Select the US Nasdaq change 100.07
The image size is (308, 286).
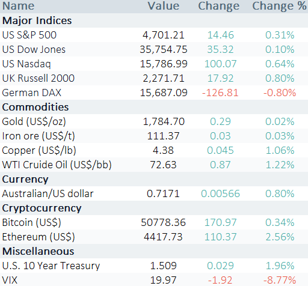[220, 64]
